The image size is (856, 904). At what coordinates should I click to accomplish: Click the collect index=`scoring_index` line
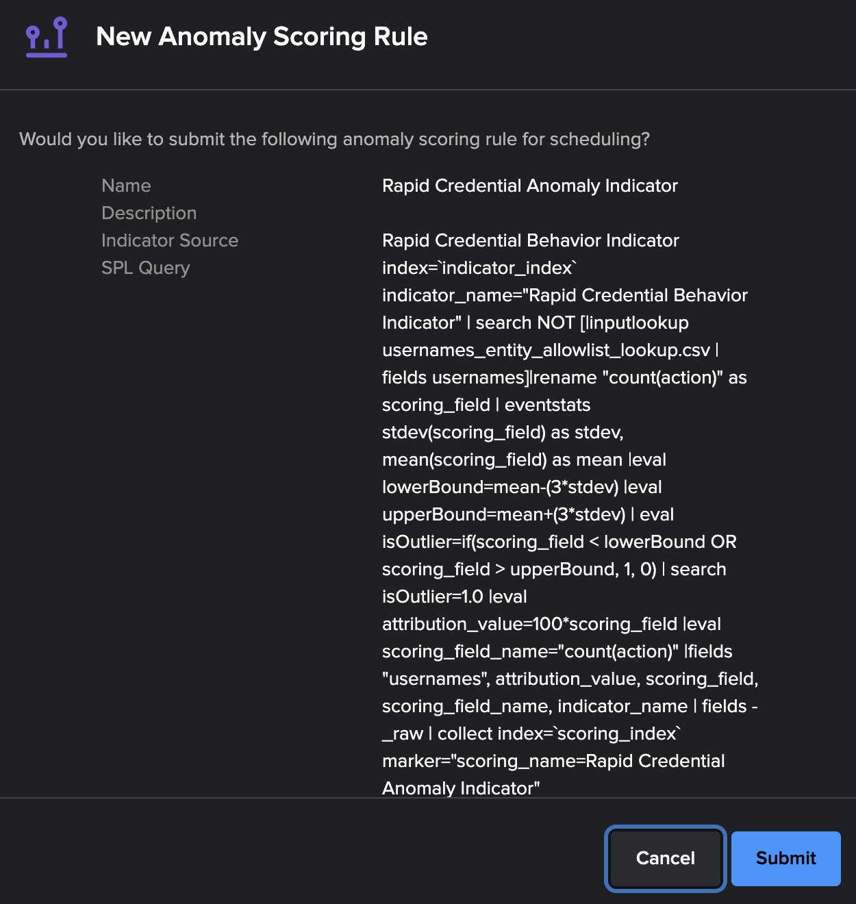pyautogui.click(x=558, y=733)
